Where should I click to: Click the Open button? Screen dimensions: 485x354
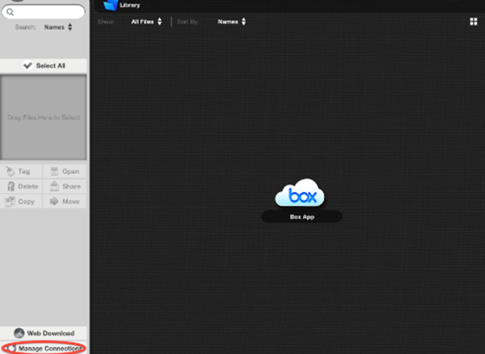[x=65, y=171]
